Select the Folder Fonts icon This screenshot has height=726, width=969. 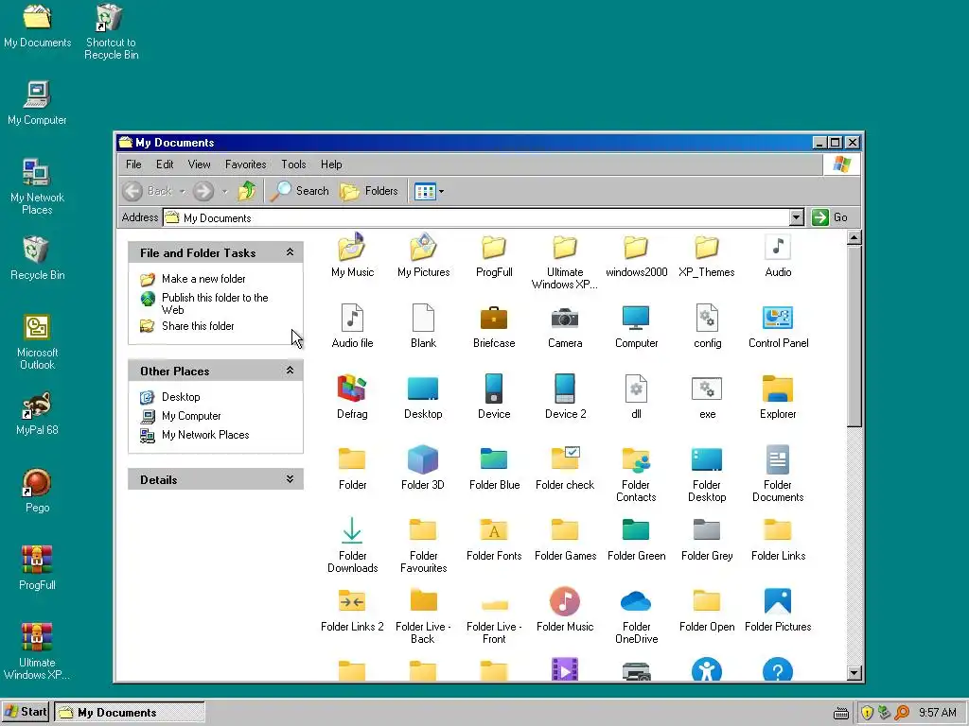tap(494, 531)
